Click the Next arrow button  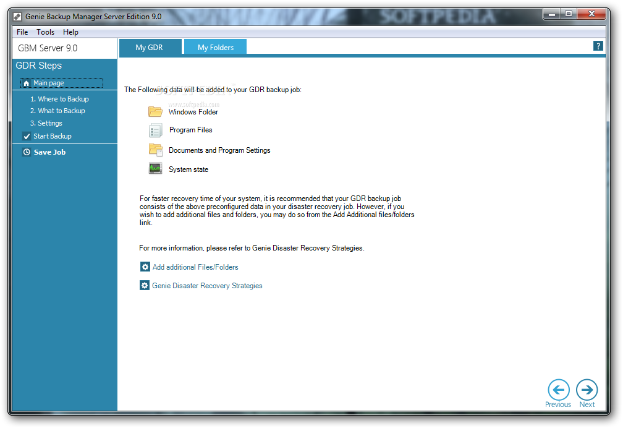(x=587, y=390)
